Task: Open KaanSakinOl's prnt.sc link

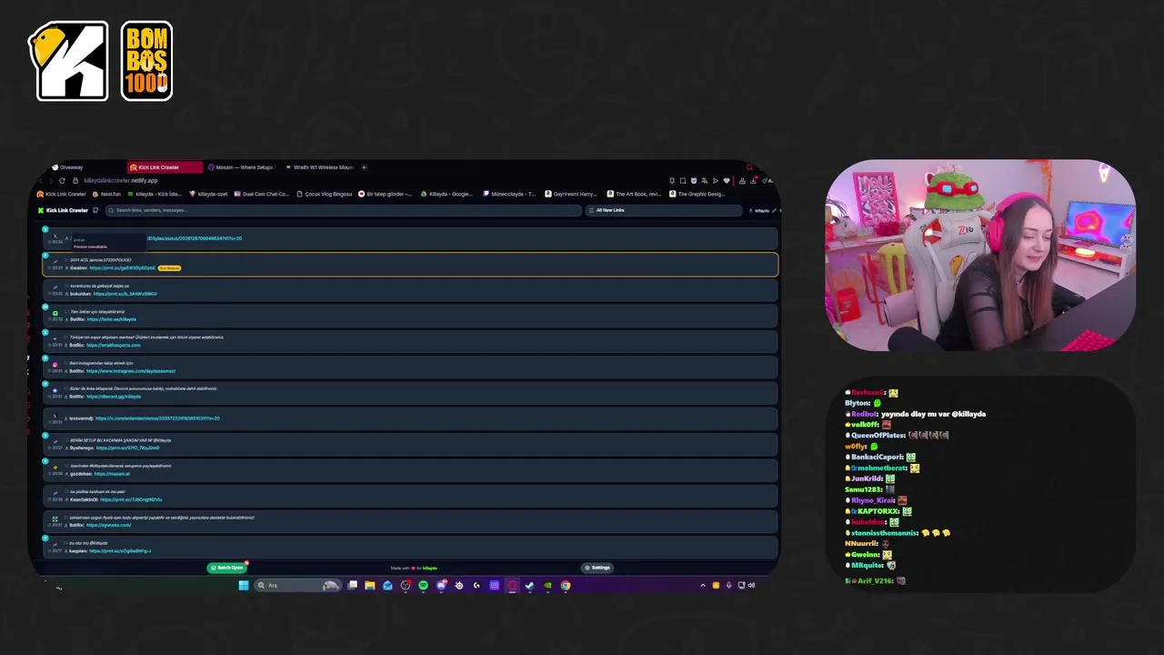Action: pyautogui.click(x=131, y=499)
